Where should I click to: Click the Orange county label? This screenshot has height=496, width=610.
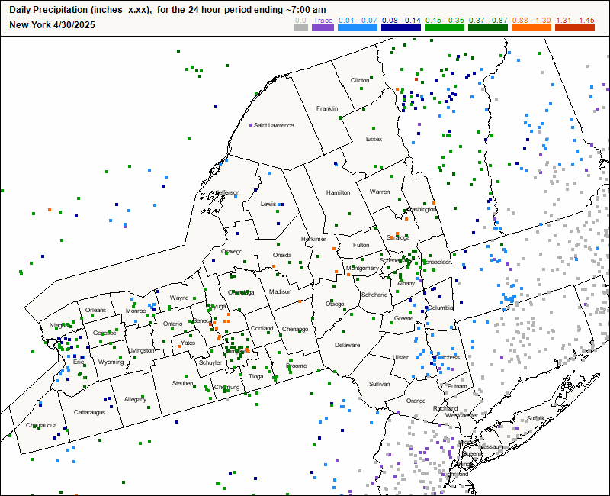click(416, 401)
